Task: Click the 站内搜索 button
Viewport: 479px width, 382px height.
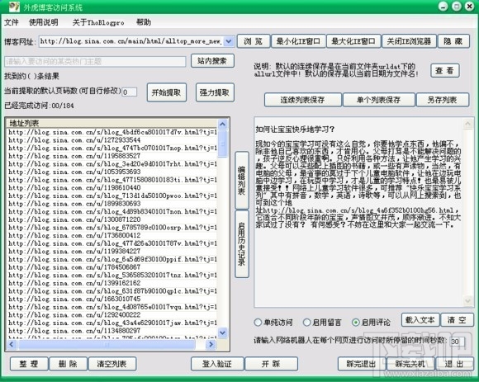Action: point(212,61)
